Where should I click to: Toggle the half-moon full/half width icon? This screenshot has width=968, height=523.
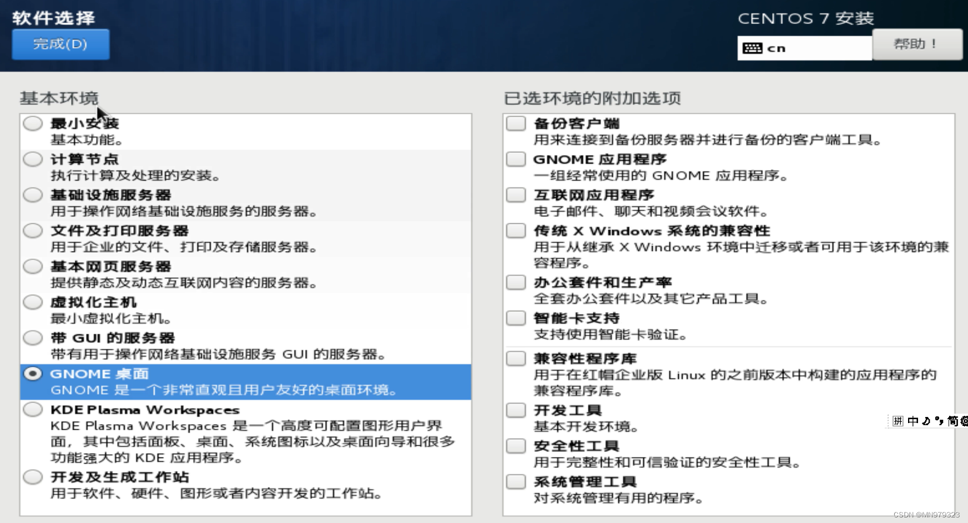[x=926, y=421]
